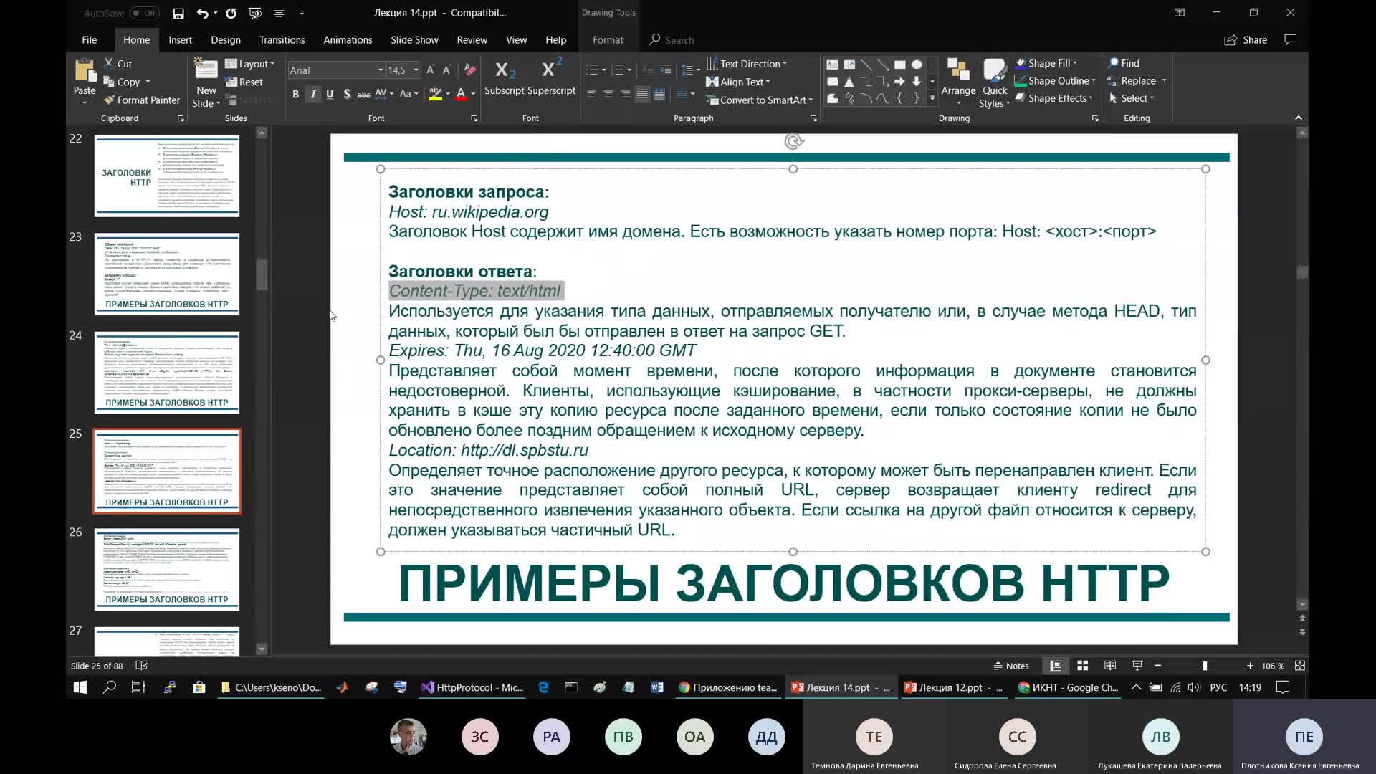Viewport: 1376px width, 774px height.
Task: Open the Slide Show tab
Action: (x=414, y=40)
